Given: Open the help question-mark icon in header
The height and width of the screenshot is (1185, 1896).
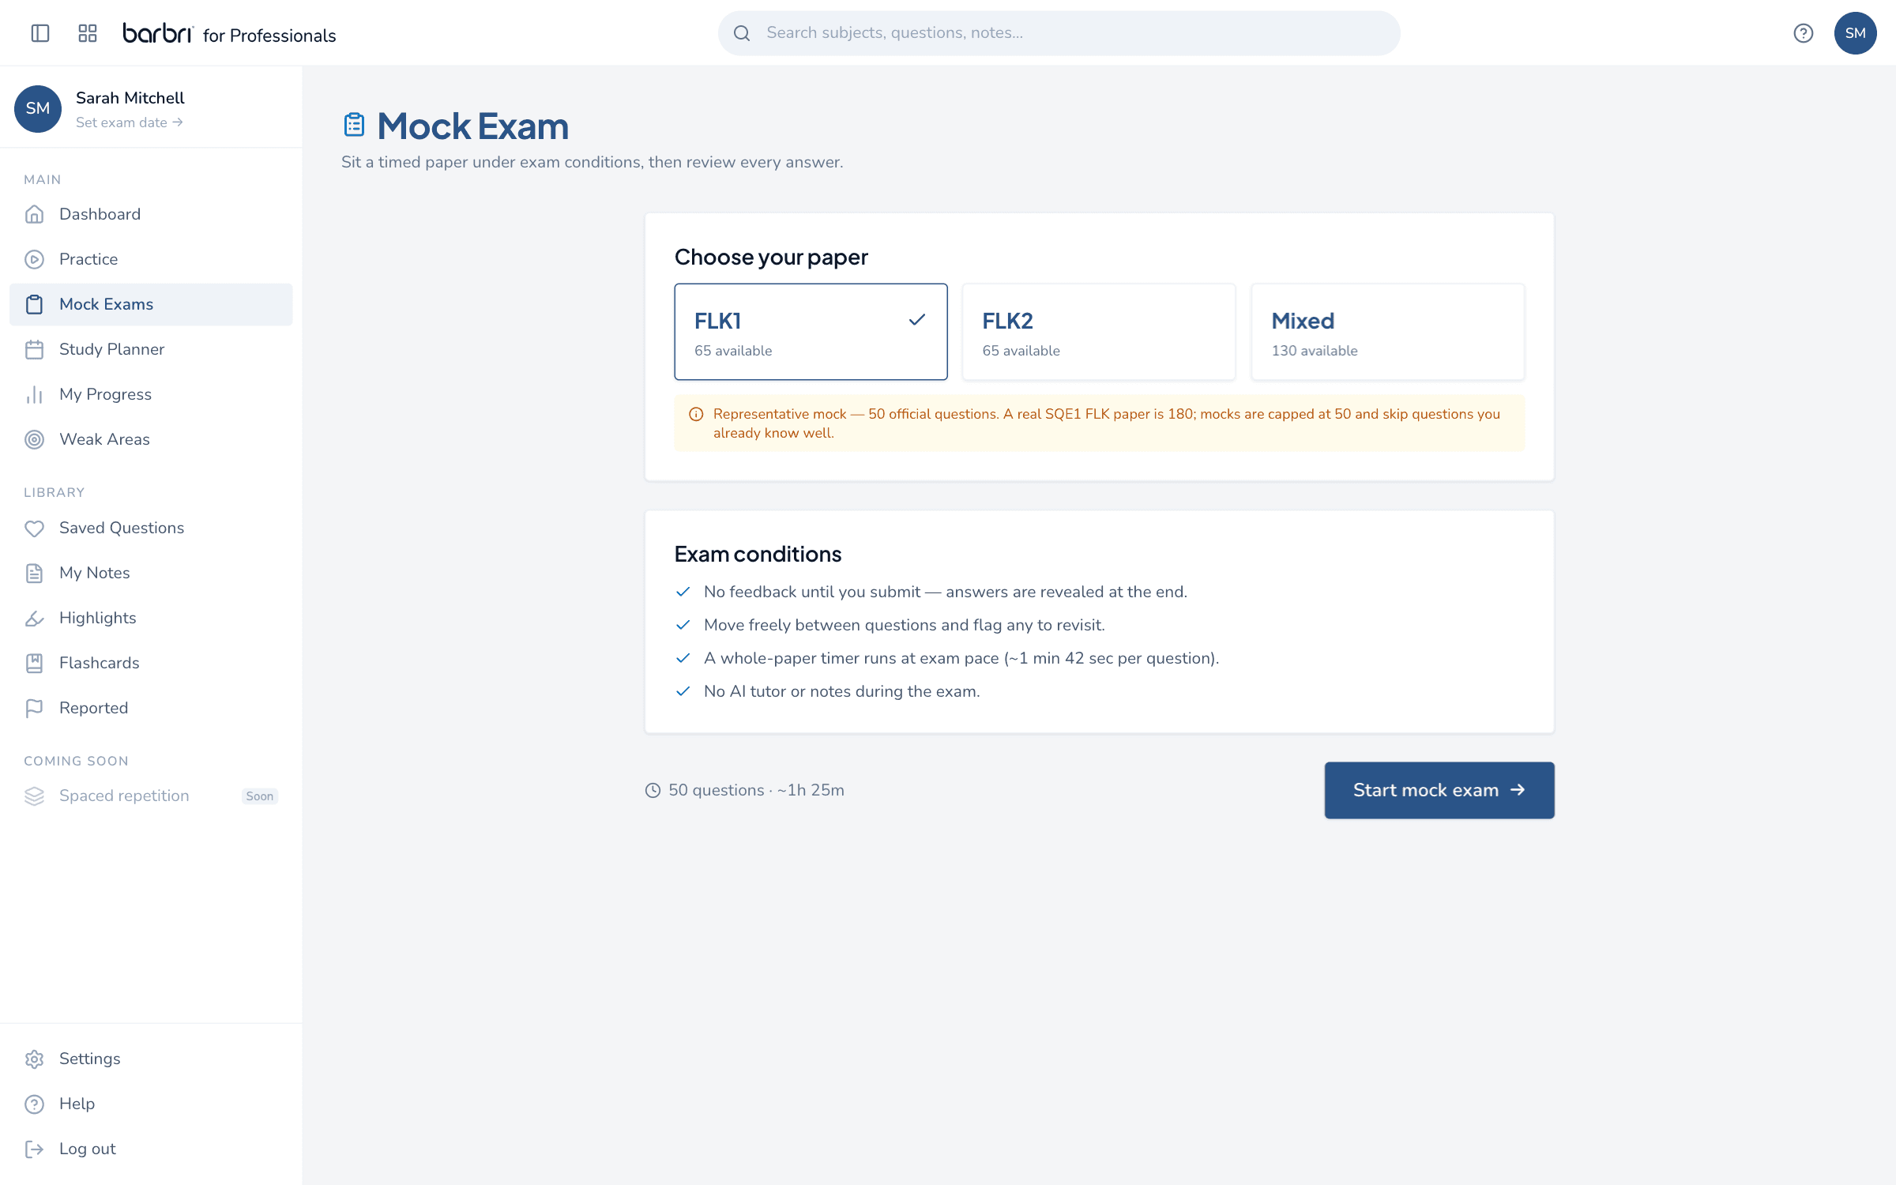Looking at the screenshot, I should [1803, 33].
